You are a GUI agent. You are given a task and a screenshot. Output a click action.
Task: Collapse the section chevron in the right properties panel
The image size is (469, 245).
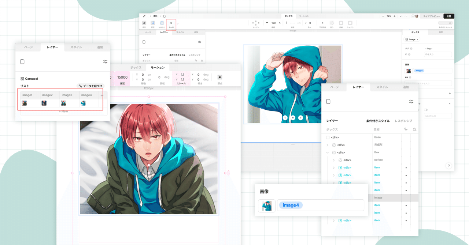coord(450,104)
